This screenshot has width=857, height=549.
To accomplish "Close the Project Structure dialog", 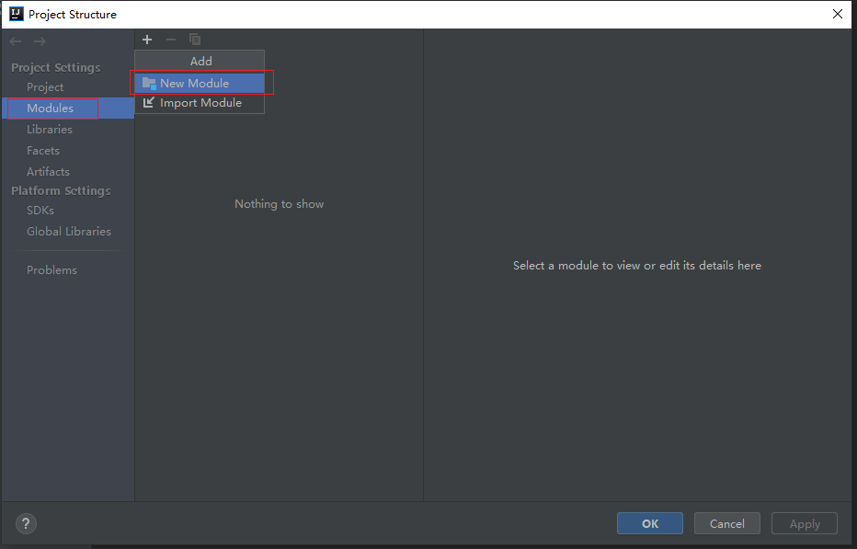I will (x=837, y=14).
